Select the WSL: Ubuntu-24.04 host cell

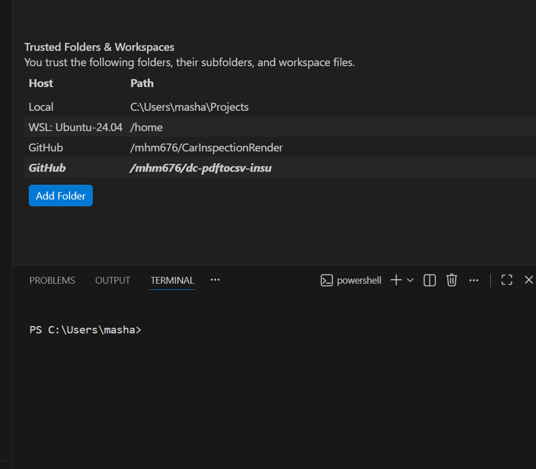click(76, 128)
